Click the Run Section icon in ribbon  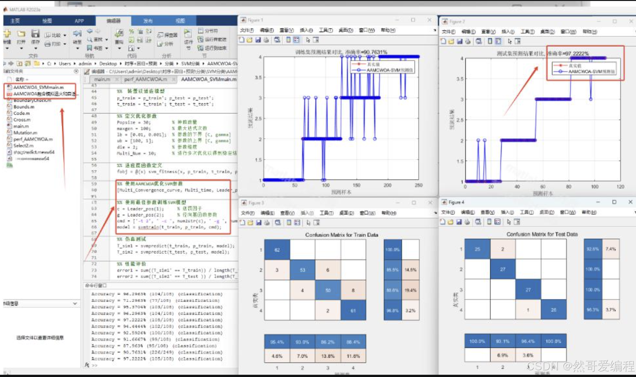pos(188,33)
